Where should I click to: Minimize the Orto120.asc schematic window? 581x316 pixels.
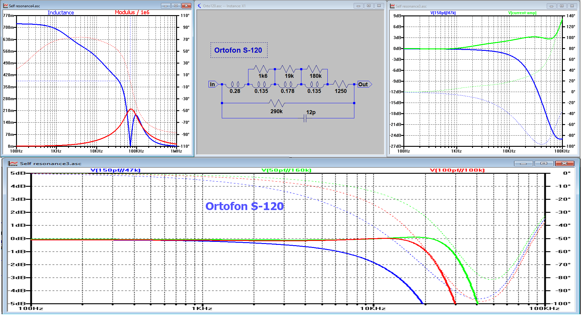click(359, 6)
